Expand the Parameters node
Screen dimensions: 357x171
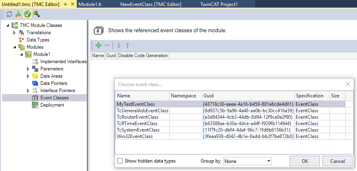coord(28,69)
